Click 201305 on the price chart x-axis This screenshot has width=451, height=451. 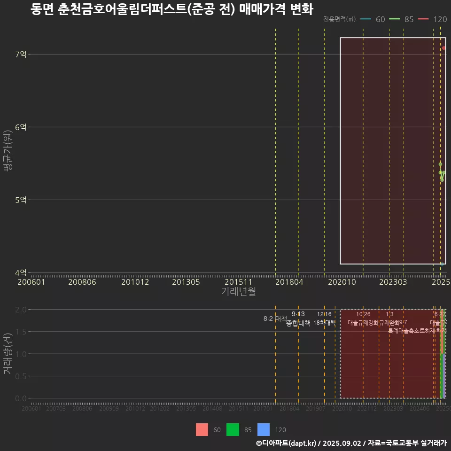pos(186,282)
